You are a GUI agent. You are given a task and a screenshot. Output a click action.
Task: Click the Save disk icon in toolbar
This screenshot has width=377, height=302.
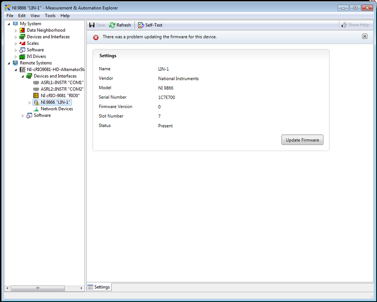92,25
